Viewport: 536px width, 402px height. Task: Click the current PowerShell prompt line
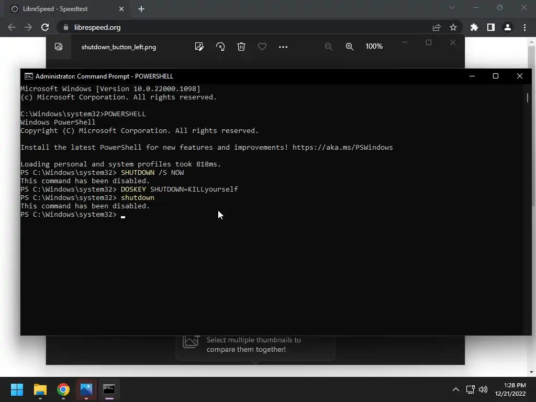tap(72, 215)
